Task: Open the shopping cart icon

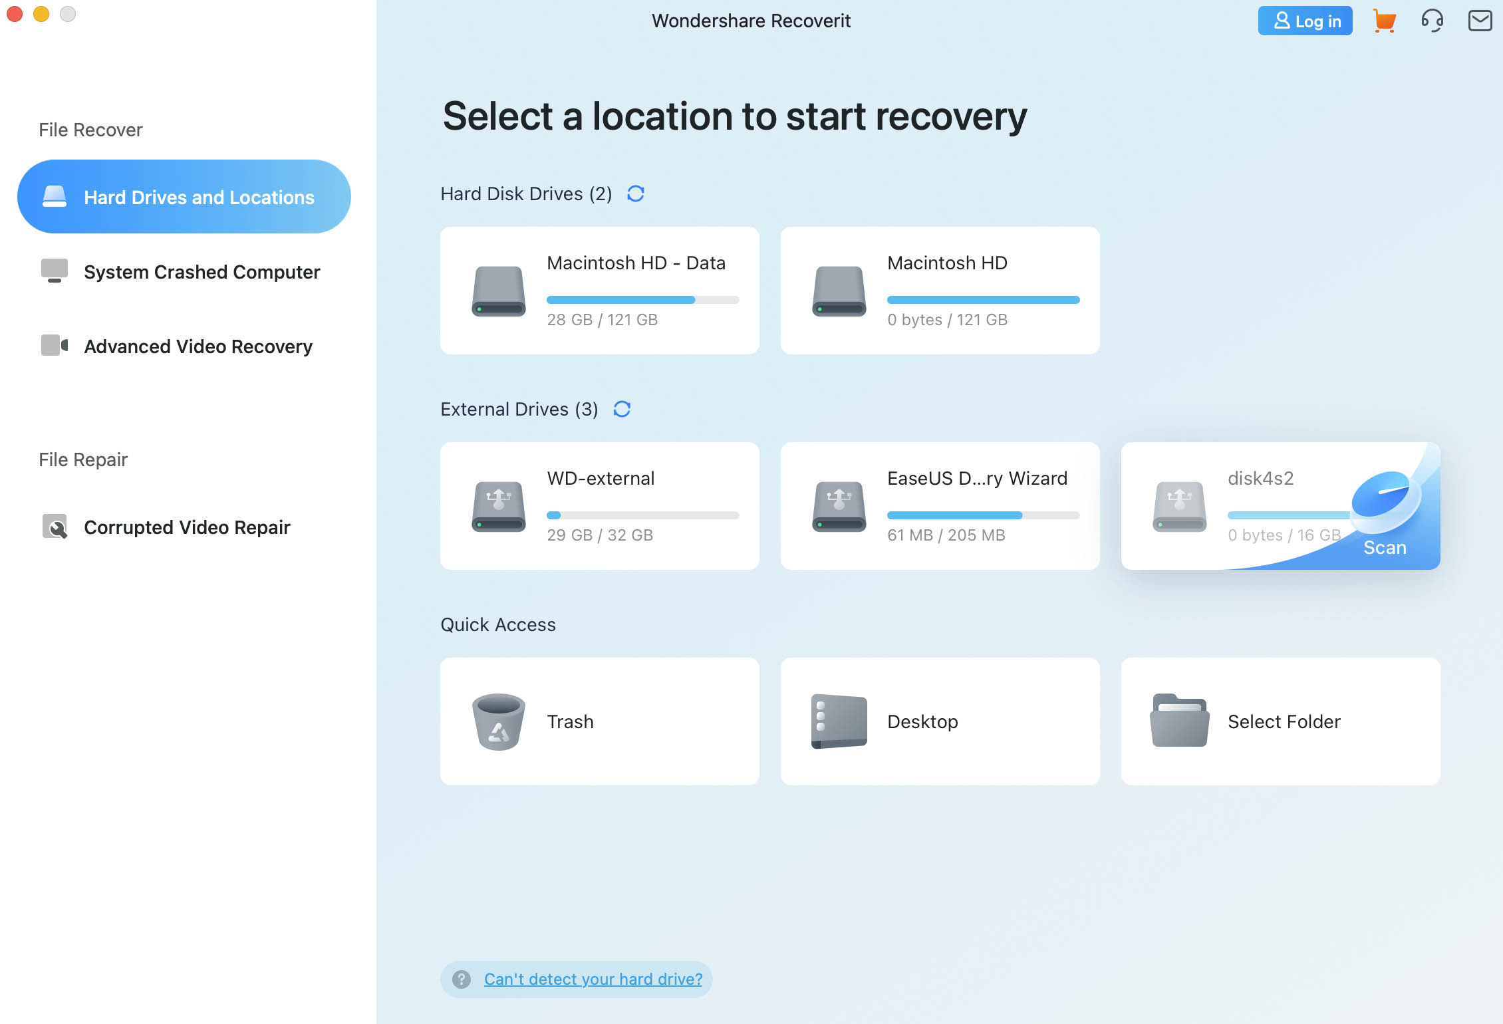Action: click(1385, 21)
